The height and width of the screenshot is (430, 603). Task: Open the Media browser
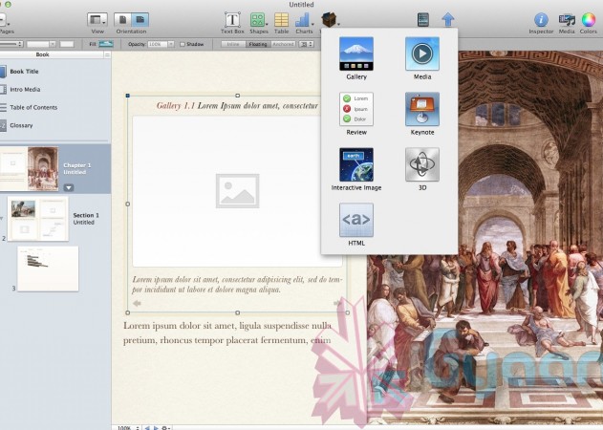567,19
